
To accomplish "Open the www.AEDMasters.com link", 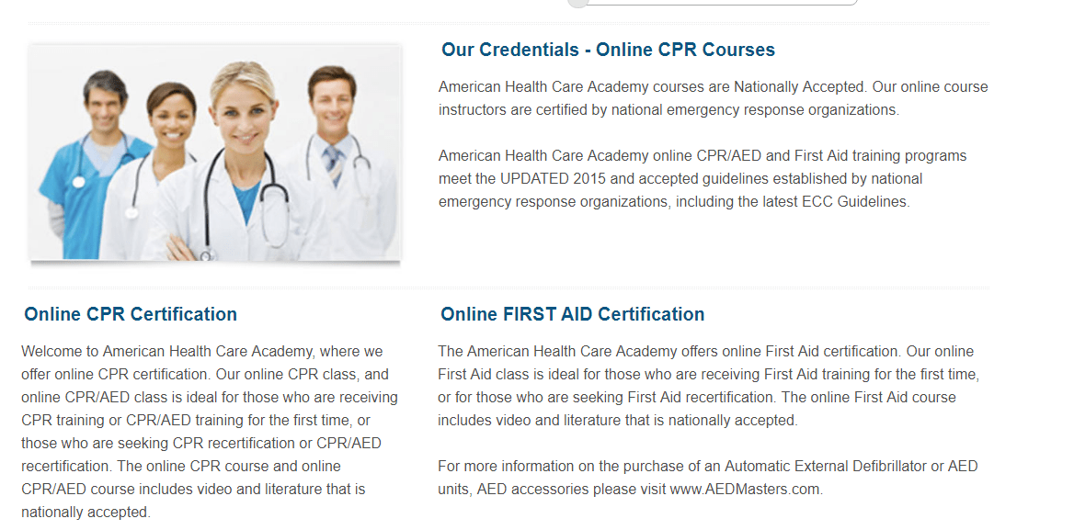I will [x=745, y=489].
